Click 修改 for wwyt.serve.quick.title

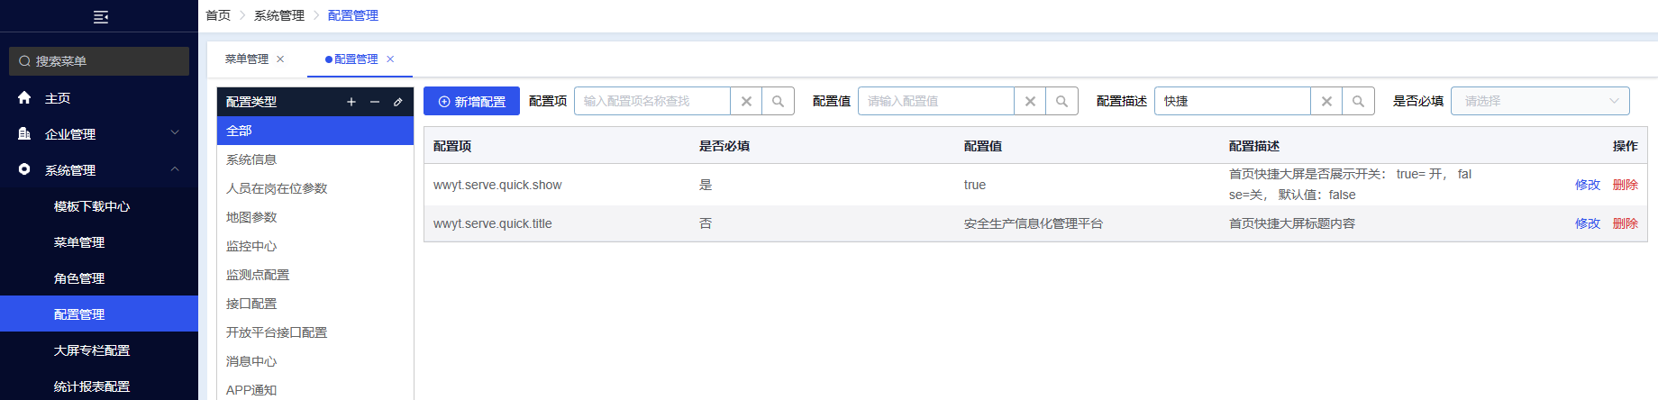coord(1588,223)
